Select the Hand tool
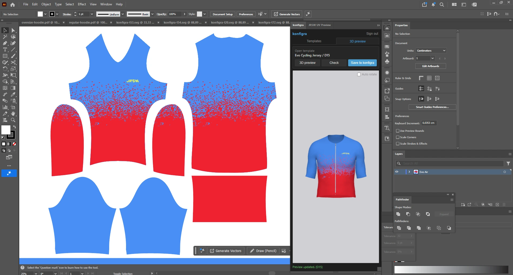513x275 pixels. coord(13,114)
